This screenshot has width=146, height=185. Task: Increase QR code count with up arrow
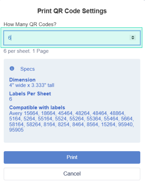(133, 37)
